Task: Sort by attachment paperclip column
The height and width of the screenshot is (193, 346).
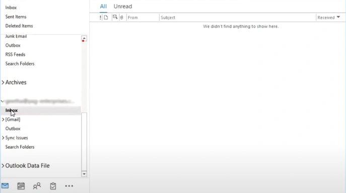Action: coord(121,18)
